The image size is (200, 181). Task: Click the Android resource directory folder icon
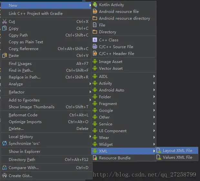point(95,18)
